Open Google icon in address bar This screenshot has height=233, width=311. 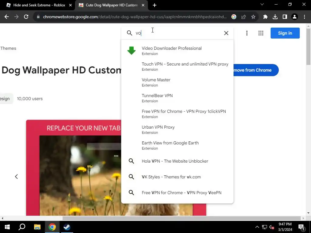click(234, 17)
